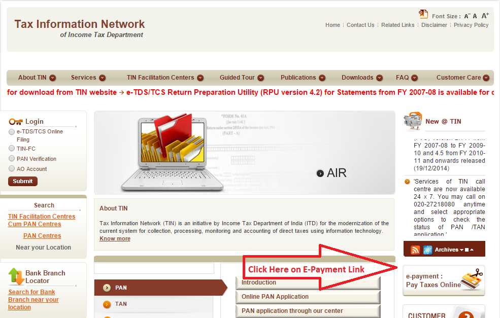The image size is (500, 318).
Task: Open the Publications menu
Action: coord(298,78)
